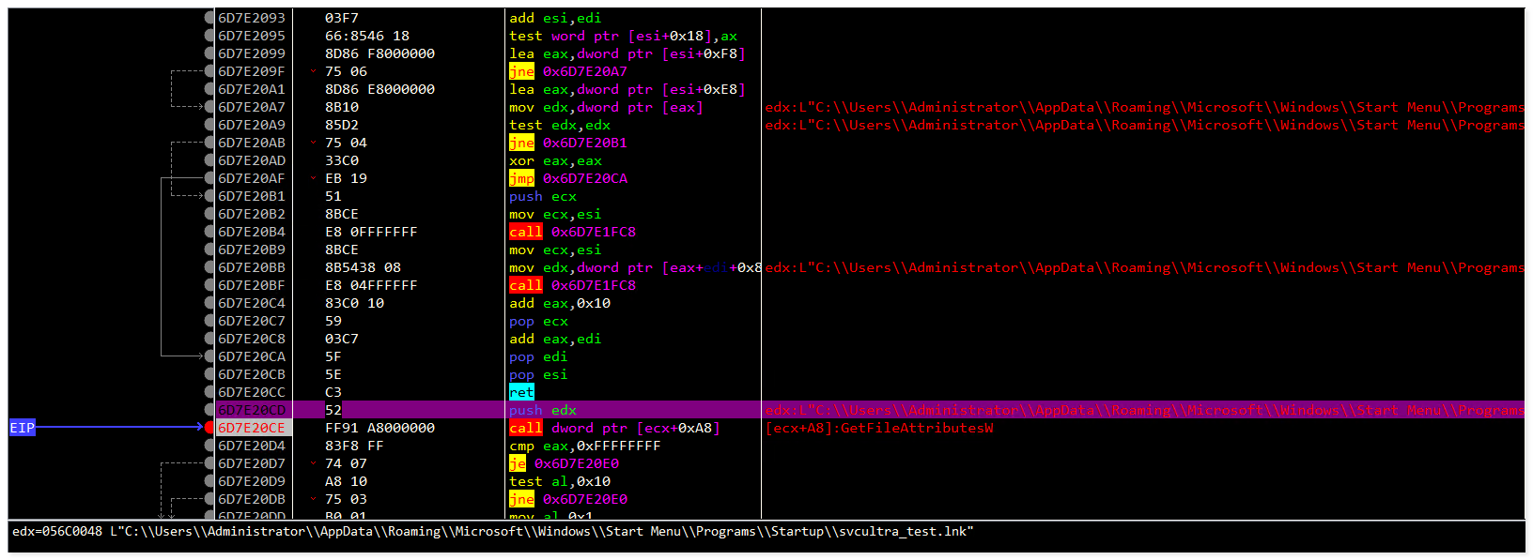This screenshot has height=560, width=1533.
Task: Click gray bullet next to 6D7E20B4
Action: click(209, 232)
